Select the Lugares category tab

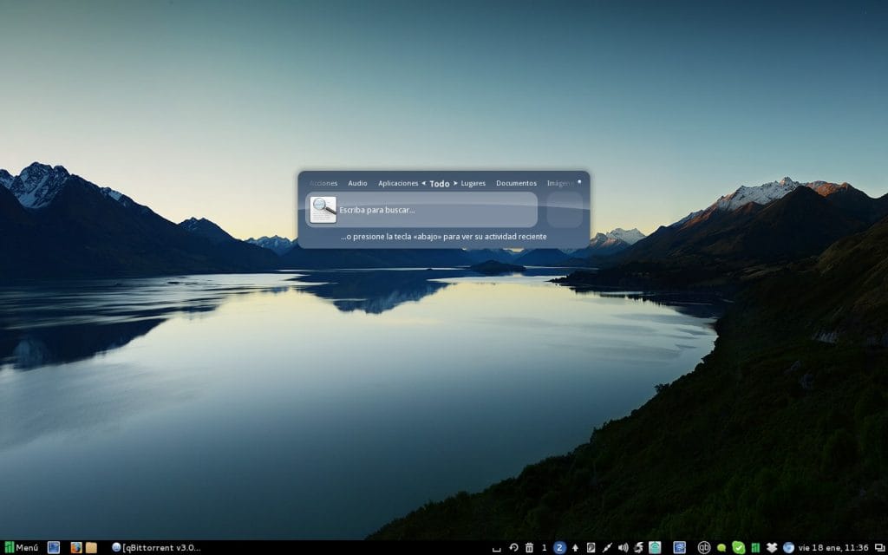click(x=473, y=184)
